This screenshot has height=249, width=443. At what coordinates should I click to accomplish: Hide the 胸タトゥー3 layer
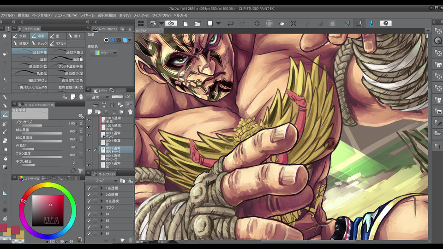click(x=89, y=150)
